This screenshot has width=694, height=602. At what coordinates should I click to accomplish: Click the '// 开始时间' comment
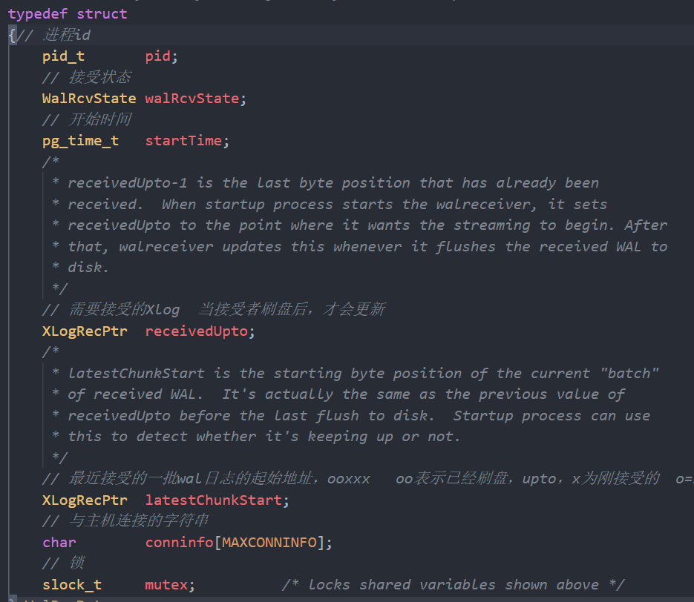(x=87, y=119)
